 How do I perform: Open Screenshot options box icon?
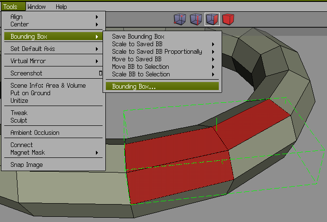click(x=101, y=73)
